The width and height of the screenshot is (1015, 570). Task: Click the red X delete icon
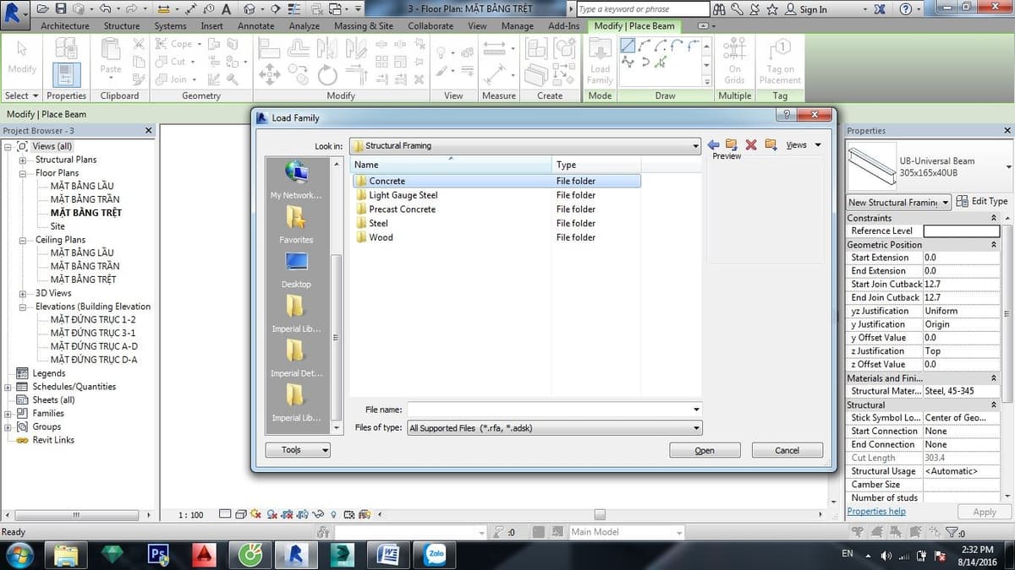750,145
